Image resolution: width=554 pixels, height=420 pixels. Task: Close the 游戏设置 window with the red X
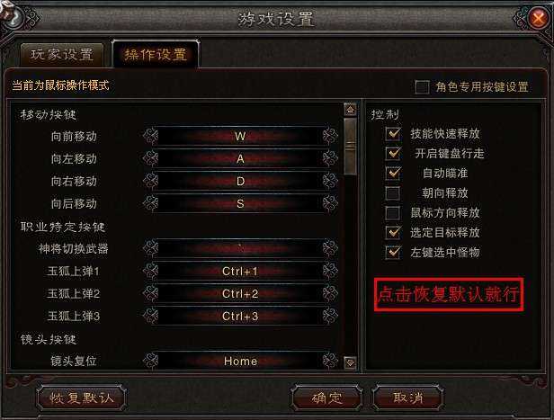coord(538,18)
